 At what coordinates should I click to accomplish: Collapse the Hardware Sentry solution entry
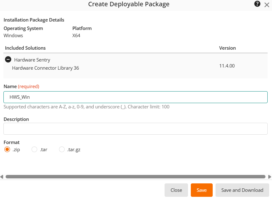coord(8,60)
